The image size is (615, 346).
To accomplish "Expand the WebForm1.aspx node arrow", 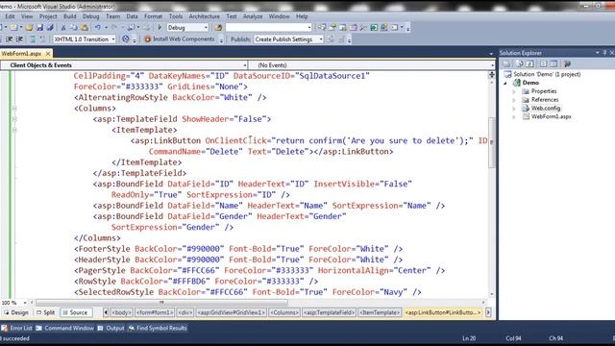I will (x=514, y=117).
